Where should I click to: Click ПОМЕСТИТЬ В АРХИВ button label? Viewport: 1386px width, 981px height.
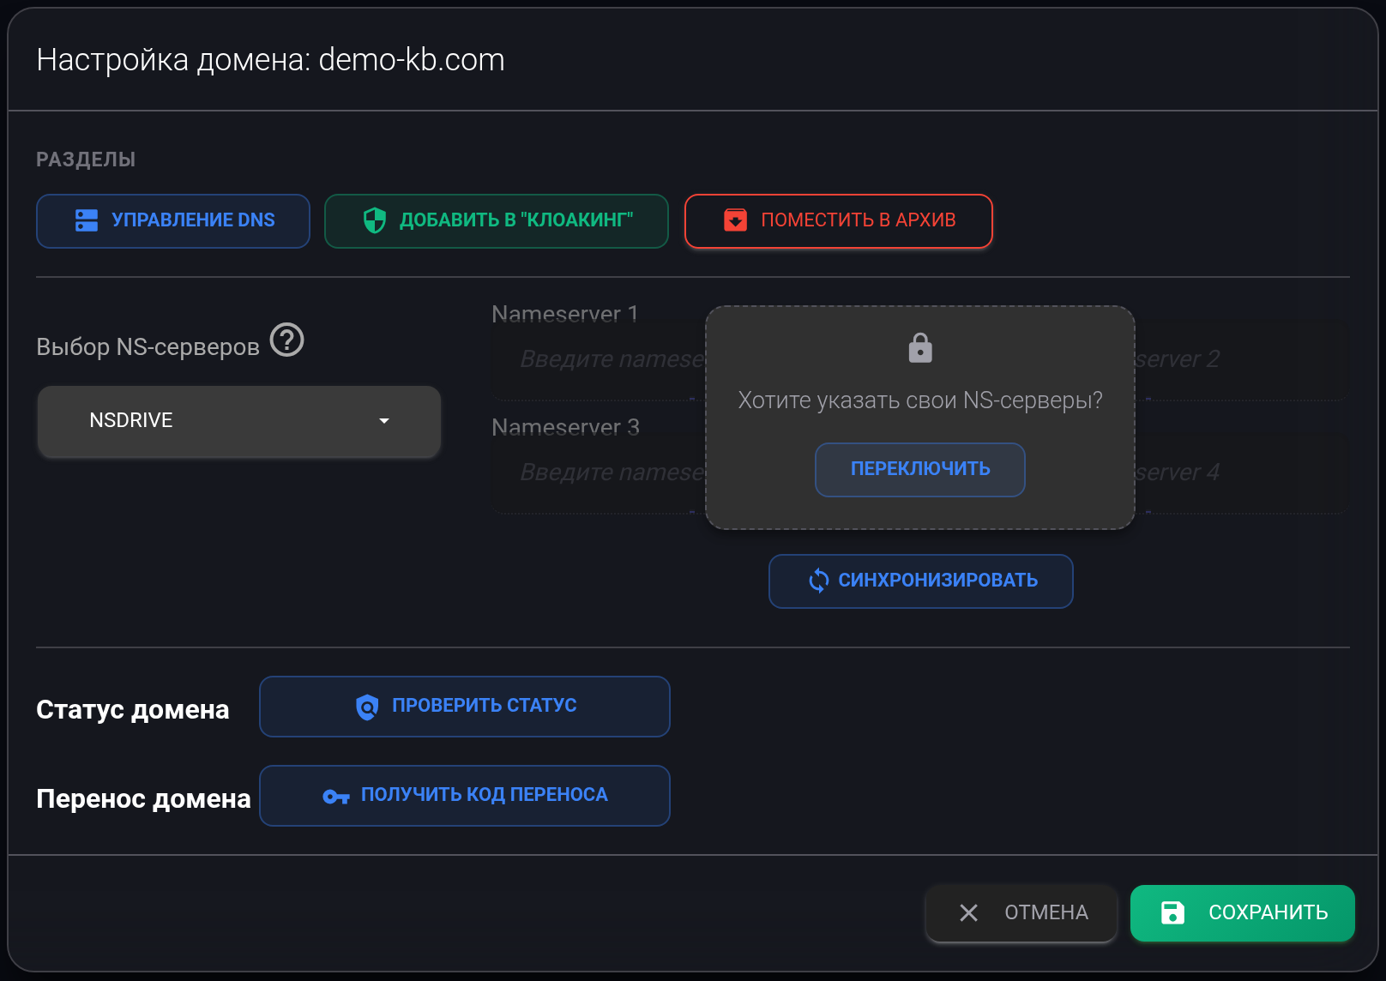click(859, 220)
